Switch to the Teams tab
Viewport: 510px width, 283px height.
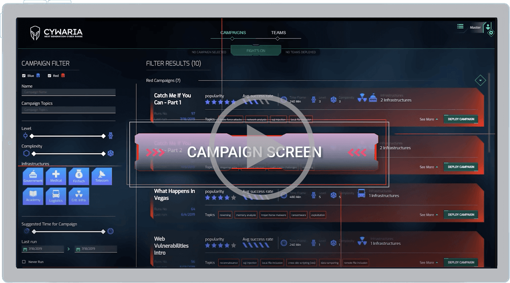[278, 33]
